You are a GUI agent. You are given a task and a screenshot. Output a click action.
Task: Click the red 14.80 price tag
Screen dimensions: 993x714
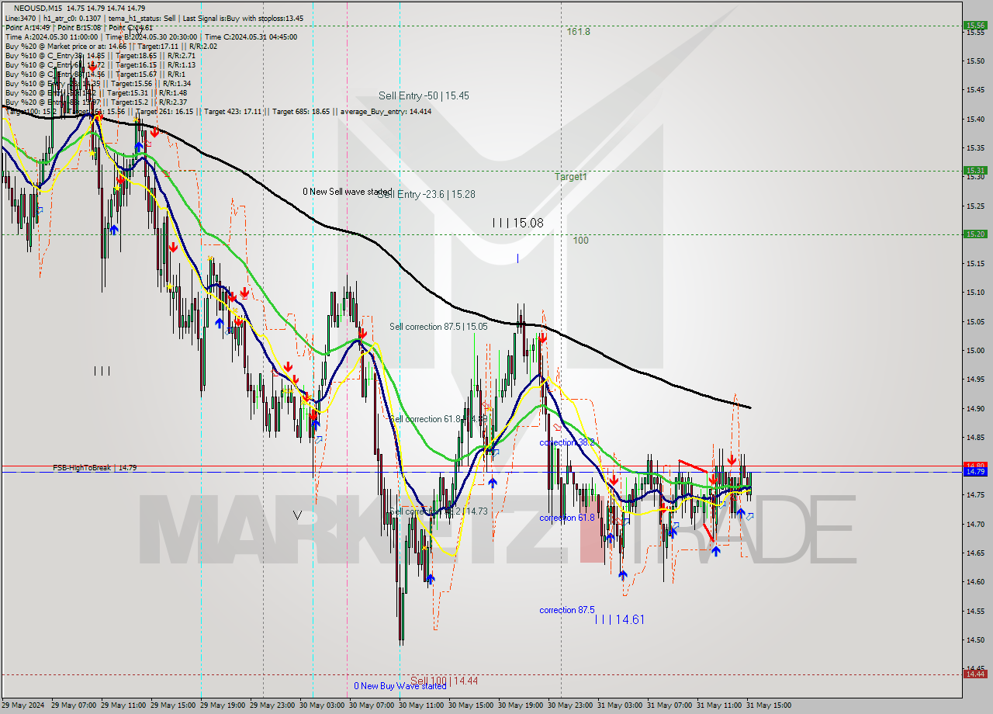tap(975, 466)
